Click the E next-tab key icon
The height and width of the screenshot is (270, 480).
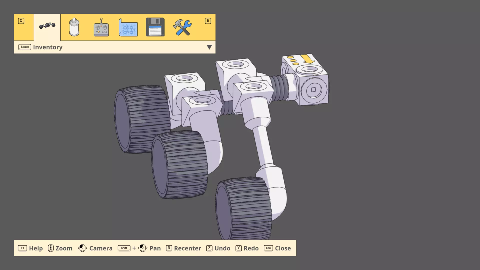208,21
